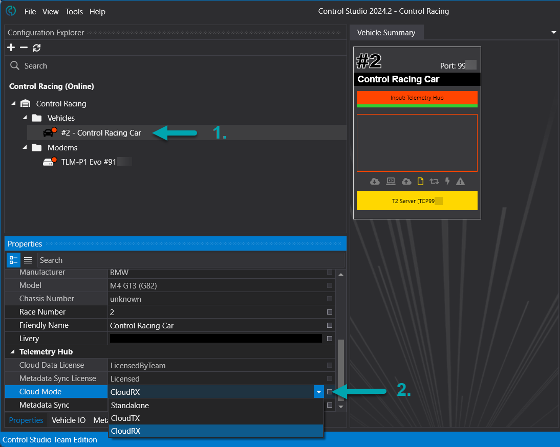Image resolution: width=560 pixels, height=447 pixels.
Task: Collapse the Control Racing team node
Action: (13, 103)
